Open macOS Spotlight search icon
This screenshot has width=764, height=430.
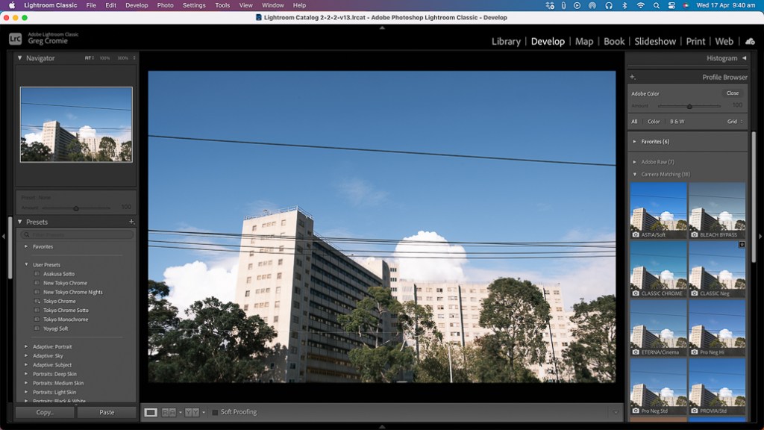[657, 5]
